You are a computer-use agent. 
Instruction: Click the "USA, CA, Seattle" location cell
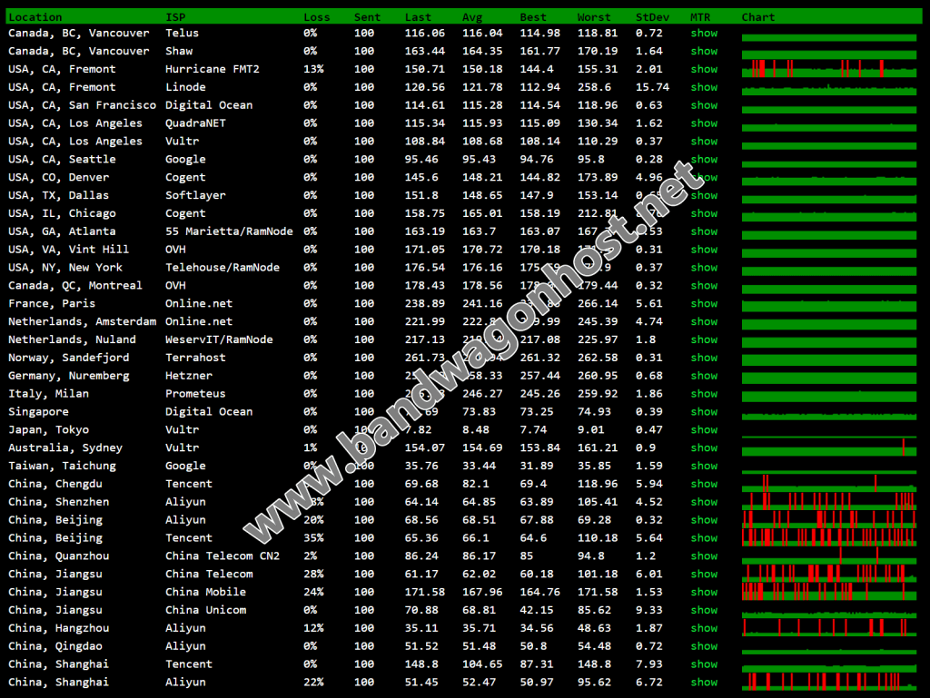tap(63, 160)
